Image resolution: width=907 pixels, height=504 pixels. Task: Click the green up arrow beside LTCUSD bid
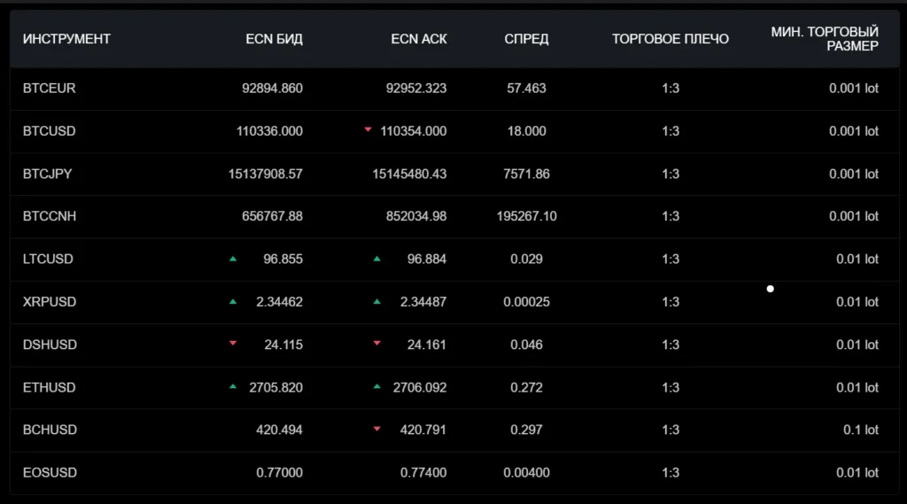[x=233, y=259]
